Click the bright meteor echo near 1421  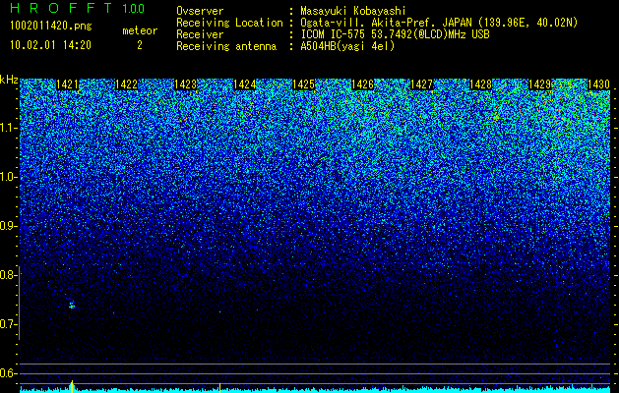(x=72, y=305)
